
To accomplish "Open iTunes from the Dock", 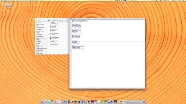I will click(x=66, y=101).
